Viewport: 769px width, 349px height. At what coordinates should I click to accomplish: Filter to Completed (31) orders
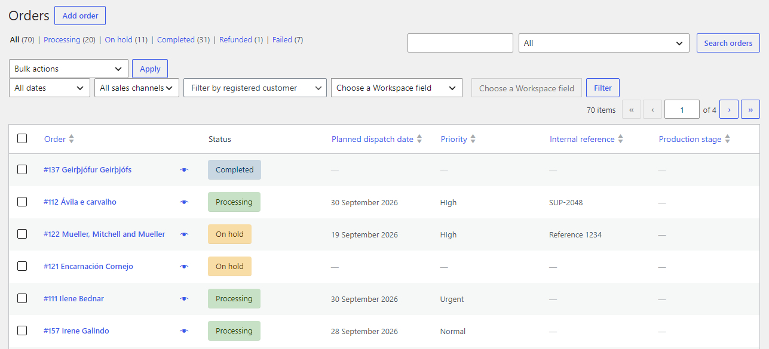click(x=183, y=40)
